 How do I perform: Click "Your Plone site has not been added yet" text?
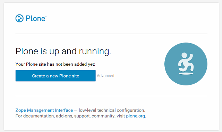point(55,64)
